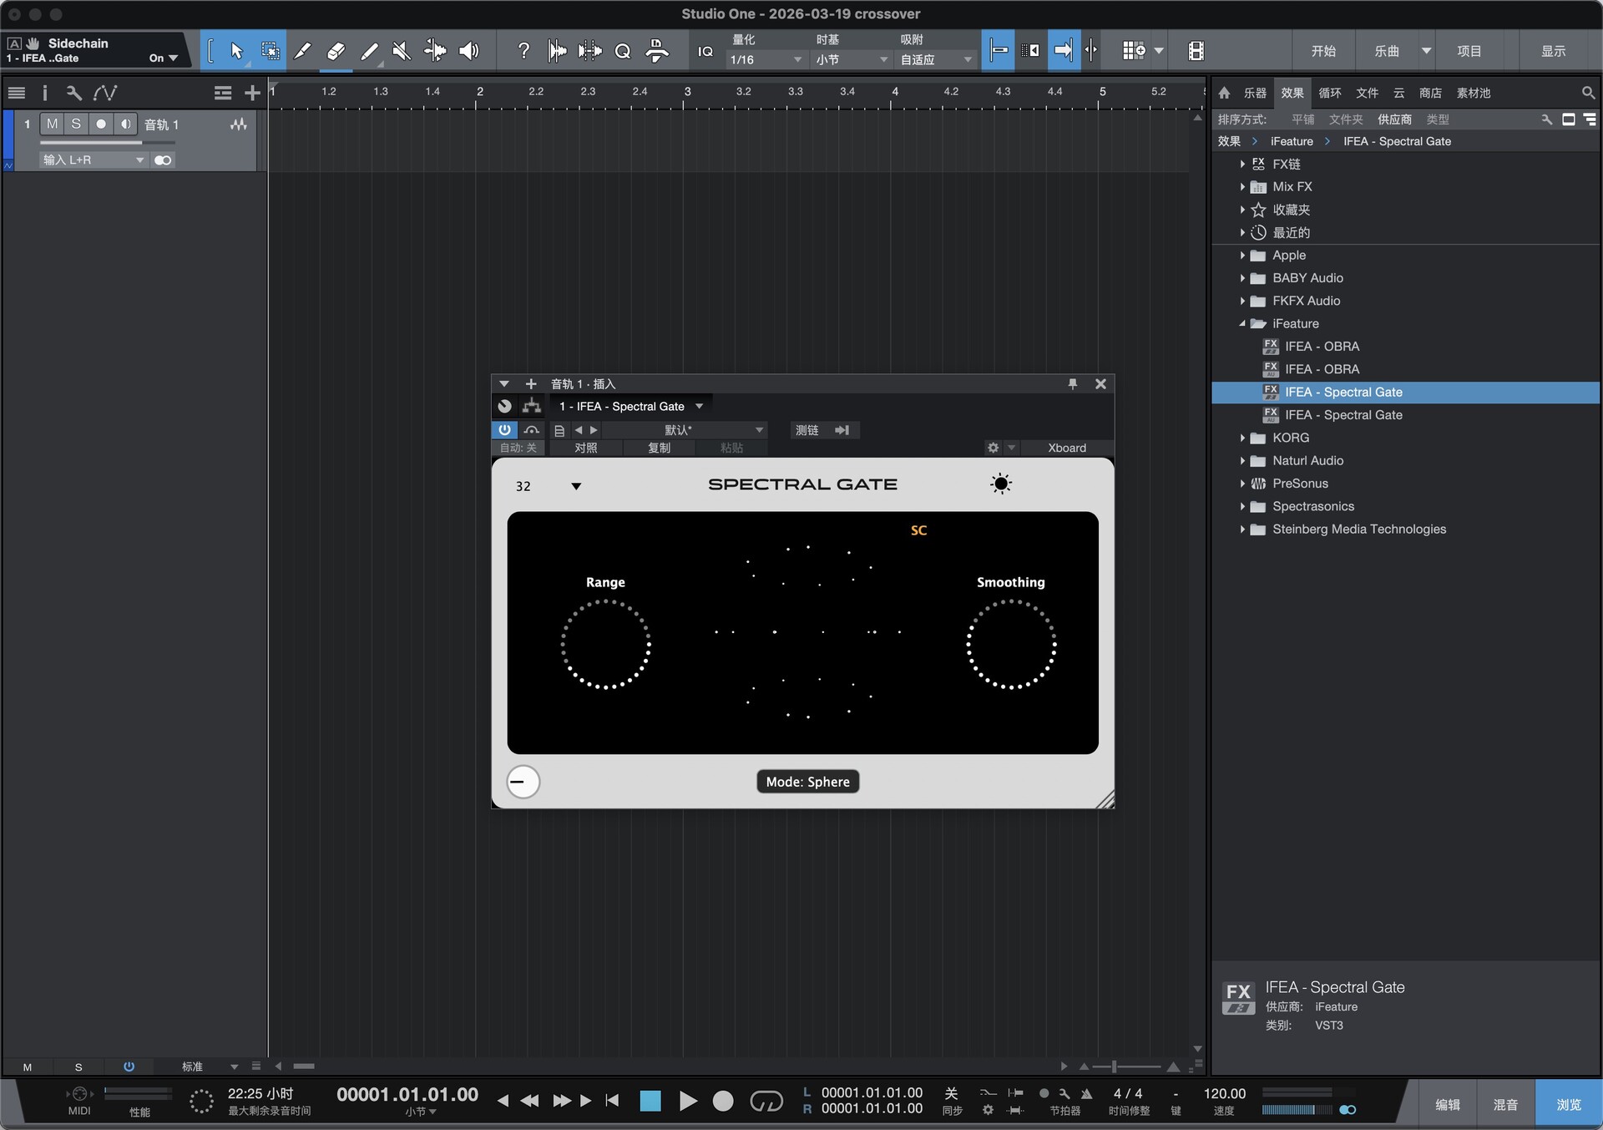Screen dimensions: 1603x1130
Task: Click the Xboard button
Action: point(1066,448)
